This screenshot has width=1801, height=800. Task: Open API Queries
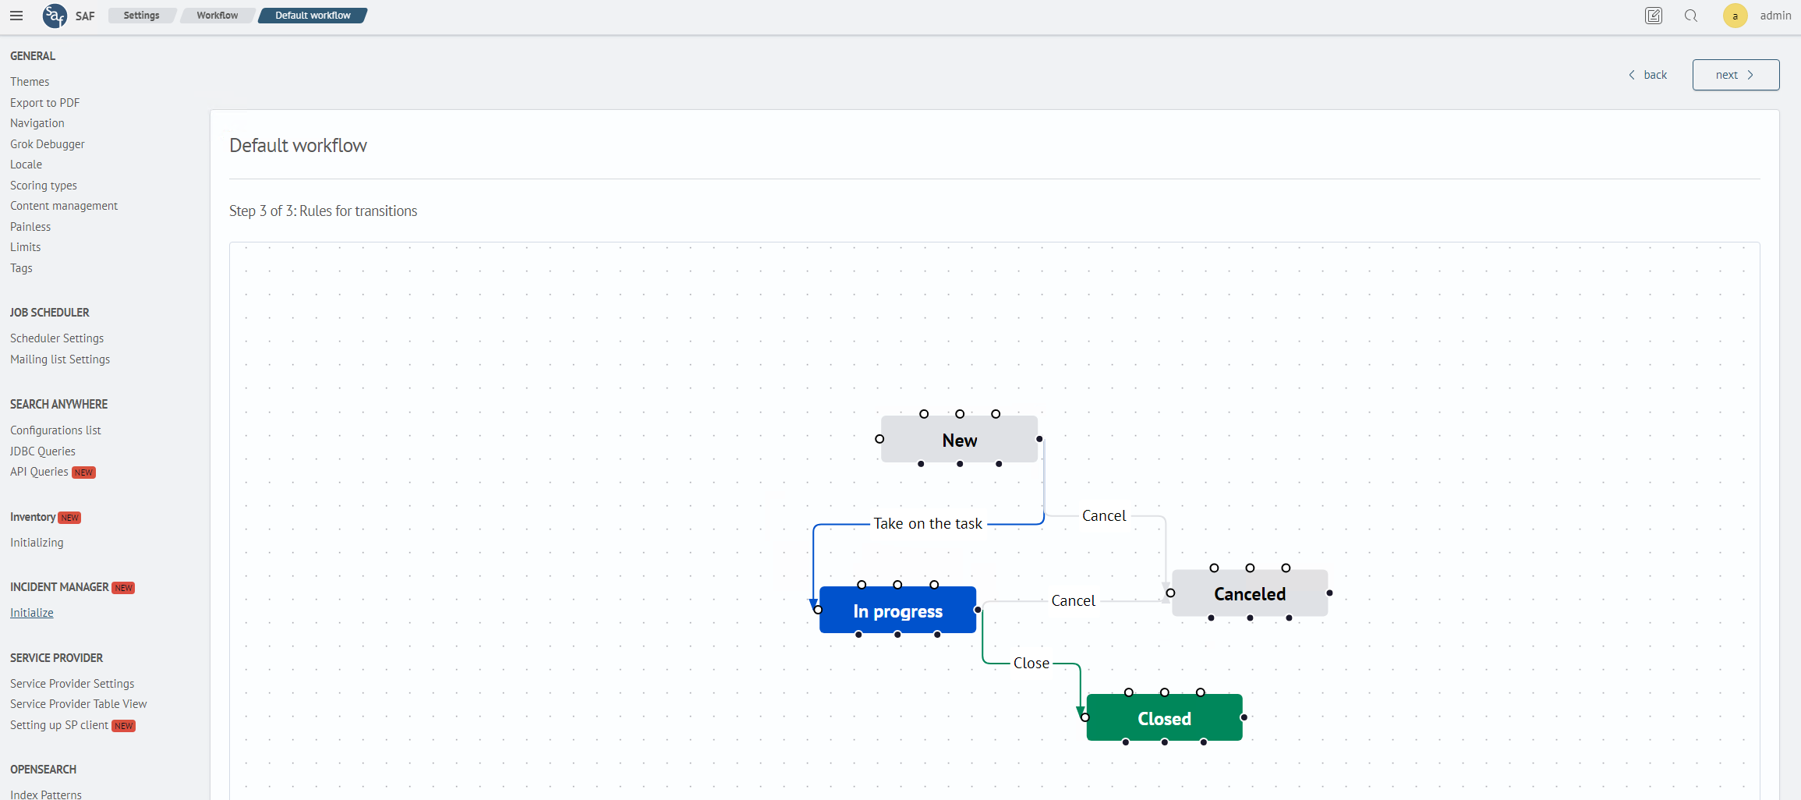[x=39, y=472]
